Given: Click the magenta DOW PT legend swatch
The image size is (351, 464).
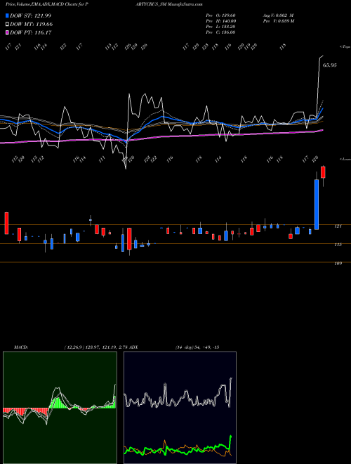Looking at the screenshot, I should click(x=8, y=33).
